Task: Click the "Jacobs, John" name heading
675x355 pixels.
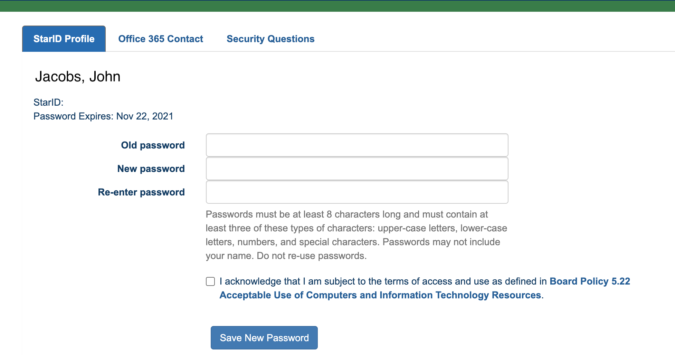Action: 78,76
